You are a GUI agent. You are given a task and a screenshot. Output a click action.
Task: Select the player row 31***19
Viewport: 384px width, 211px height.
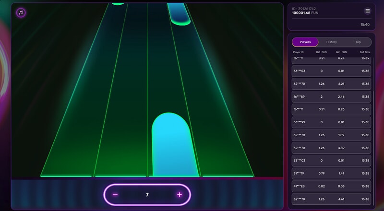click(x=331, y=174)
